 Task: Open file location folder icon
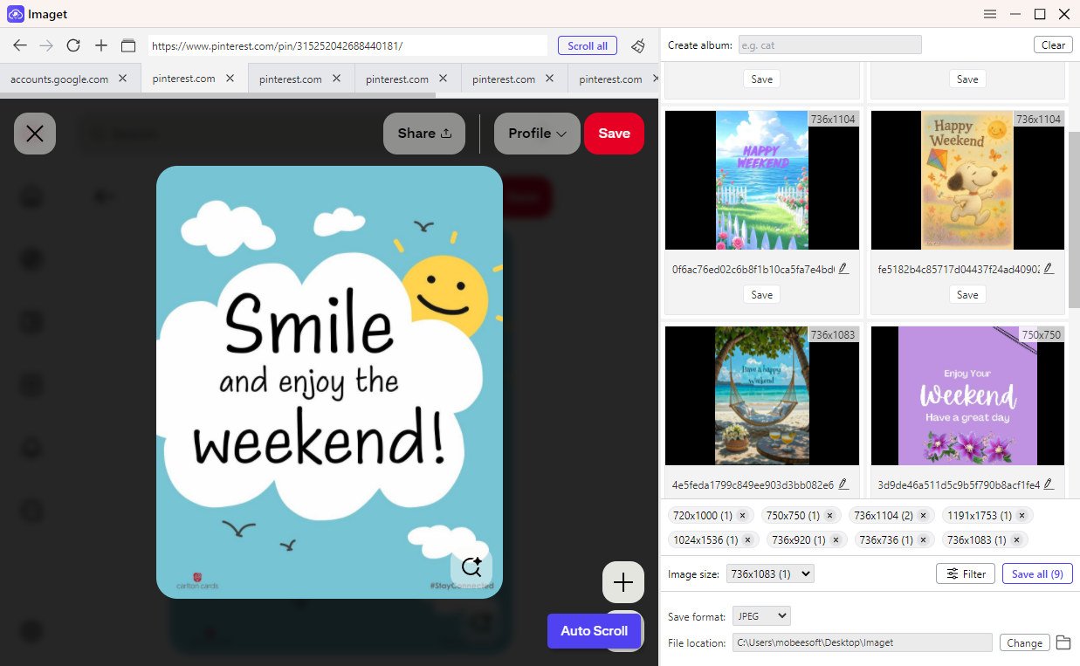point(1063,642)
